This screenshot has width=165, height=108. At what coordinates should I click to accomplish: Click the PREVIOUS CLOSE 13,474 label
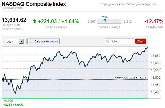tap(130, 77)
